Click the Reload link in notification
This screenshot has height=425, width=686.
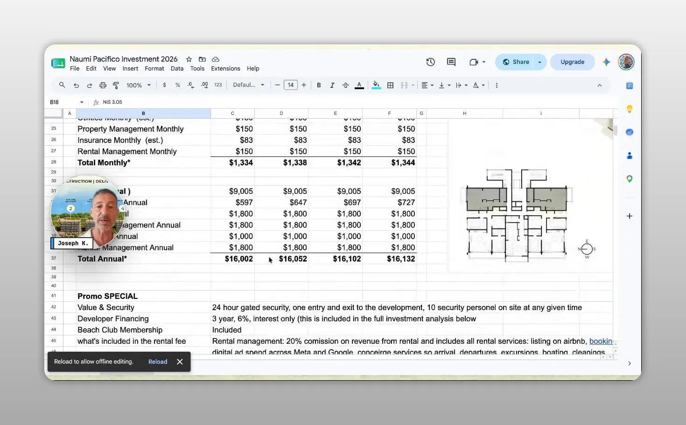(x=158, y=362)
